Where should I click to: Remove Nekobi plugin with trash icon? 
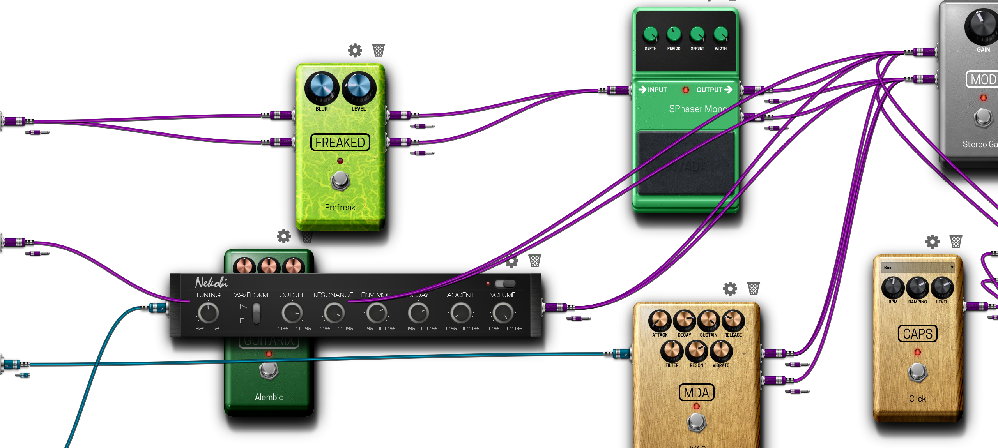tap(535, 261)
